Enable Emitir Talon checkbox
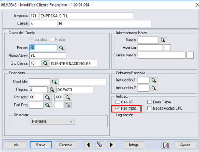This screenshot has width=199, height=152. tap(149, 102)
